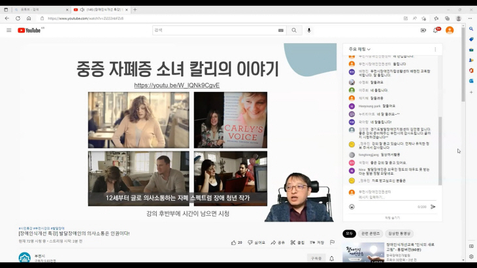Open the YouTube hamburger guide menu
This screenshot has height=268, width=477.
coord(9,30)
